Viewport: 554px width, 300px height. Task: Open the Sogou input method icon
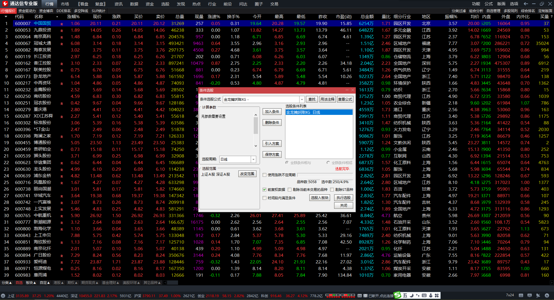(x=398, y=295)
